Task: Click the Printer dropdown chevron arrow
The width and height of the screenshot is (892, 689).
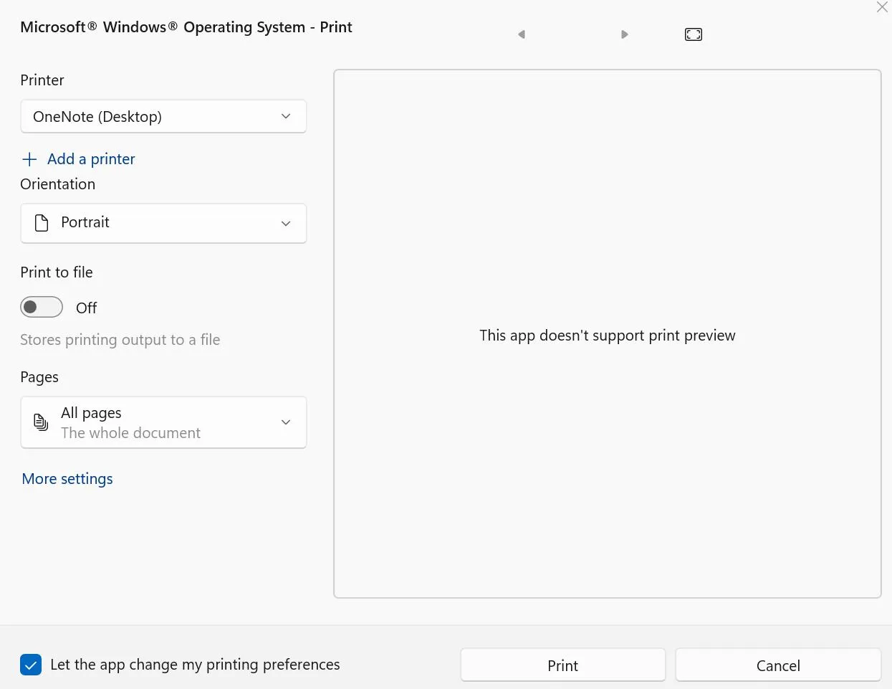Action: [x=286, y=116]
